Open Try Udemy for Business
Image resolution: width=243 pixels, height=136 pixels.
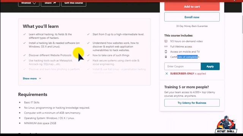[192, 103]
